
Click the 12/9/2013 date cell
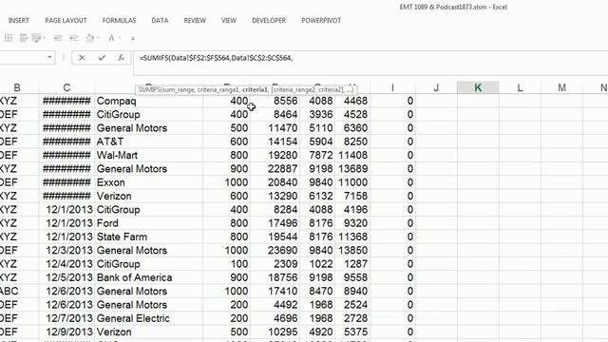point(66,332)
